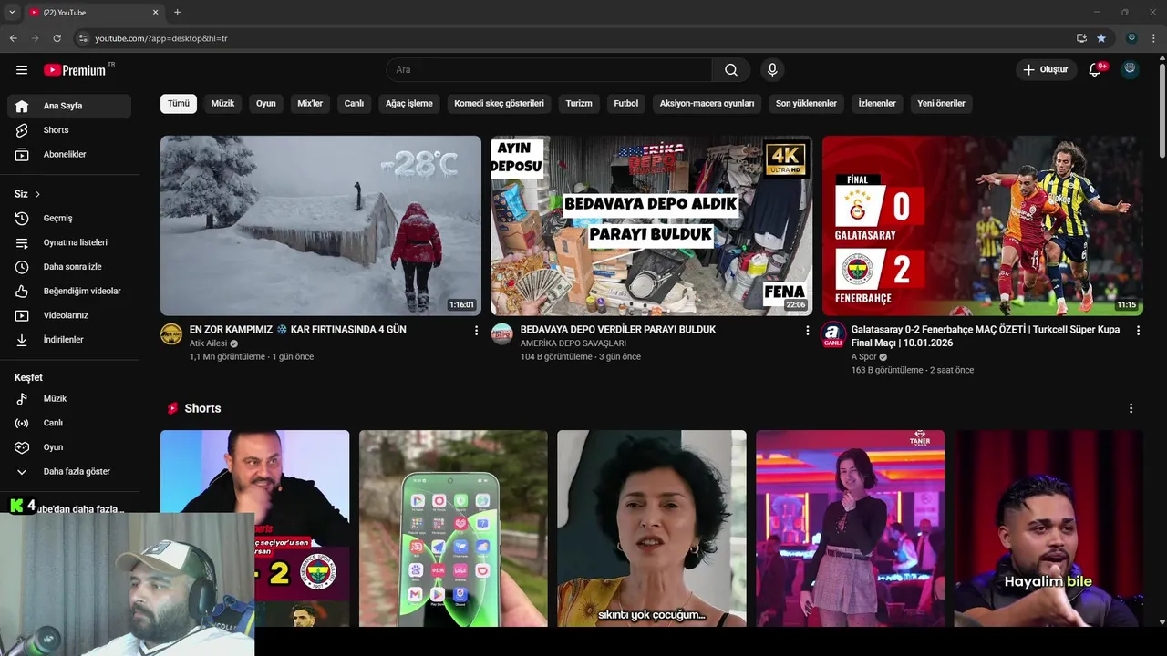Open AMERİKA DEPO SAVAŞLARI channel avatar
Viewport: 1167px width, 656px height.
point(502,333)
